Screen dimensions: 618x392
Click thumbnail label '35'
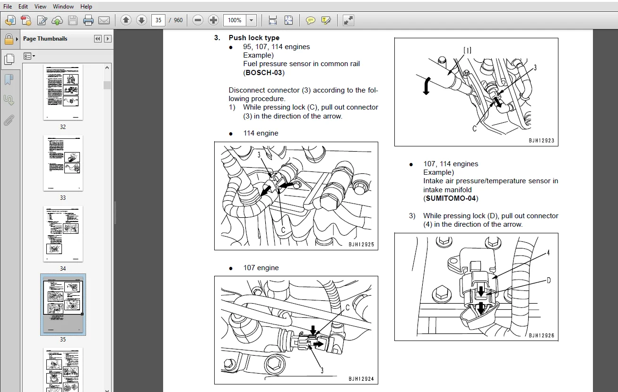[x=63, y=339]
